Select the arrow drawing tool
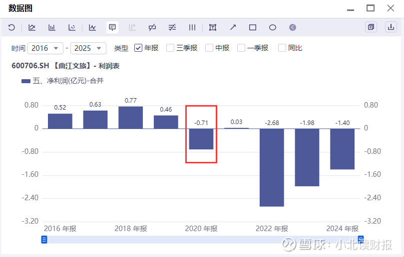 click(x=233, y=27)
